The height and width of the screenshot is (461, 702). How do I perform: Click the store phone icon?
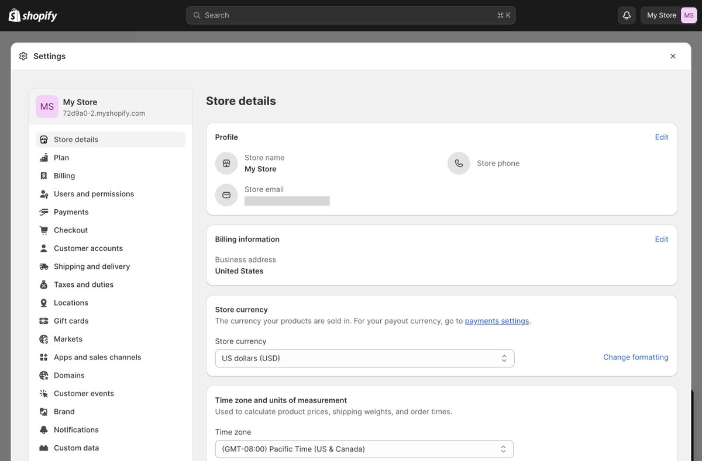[459, 164]
